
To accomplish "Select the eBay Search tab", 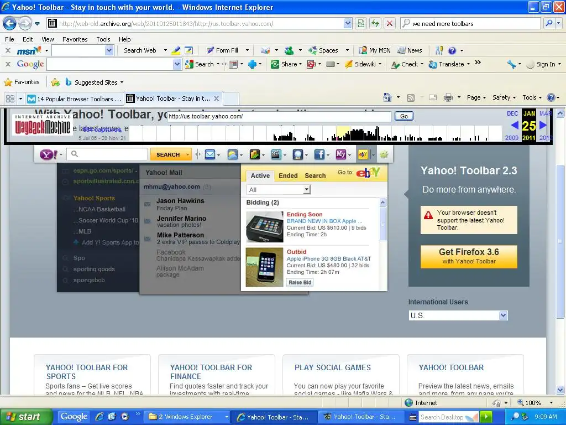I will point(315,175).
